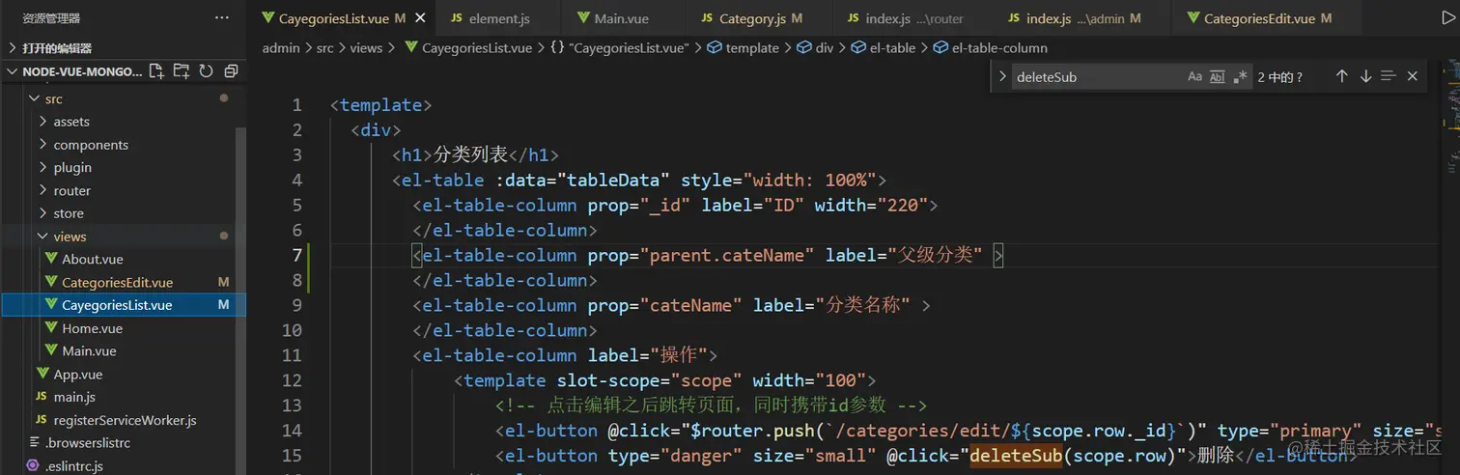This screenshot has height=475, width=1460.
Task: Click the src breadcrumb segment
Action: pos(324,47)
